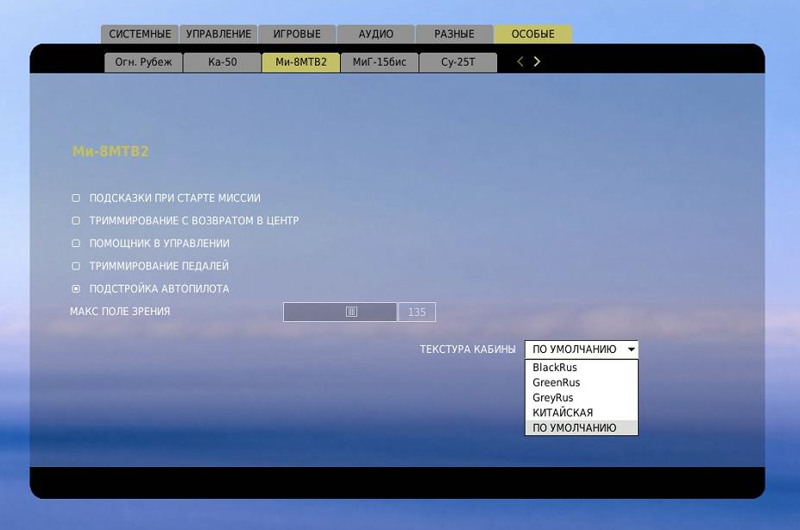The width and height of the screenshot is (800, 530).
Task: Enable ПОДСКАЗКИ ПРИ СТАРТЕ МИССИИ checkbox
Action: coord(76,199)
